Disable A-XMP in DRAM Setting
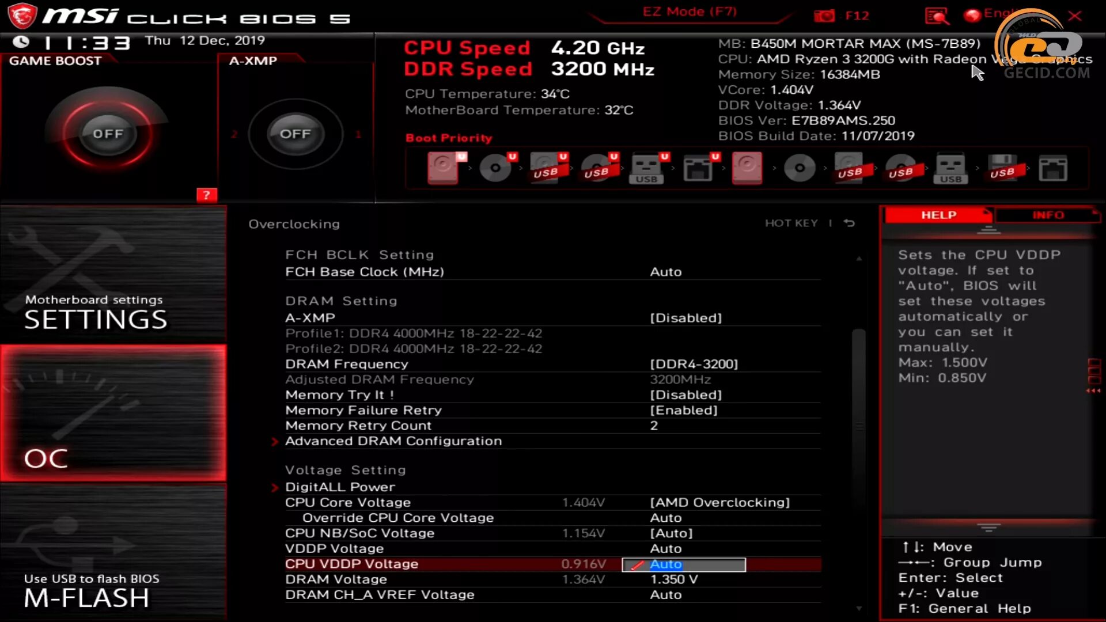 coord(685,317)
